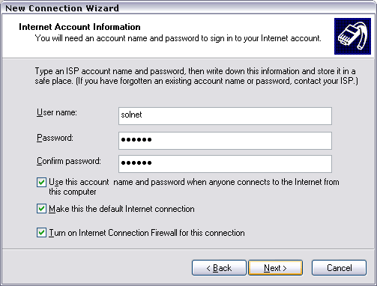
Task: Click the 'User name:' label
Action: click(57, 112)
